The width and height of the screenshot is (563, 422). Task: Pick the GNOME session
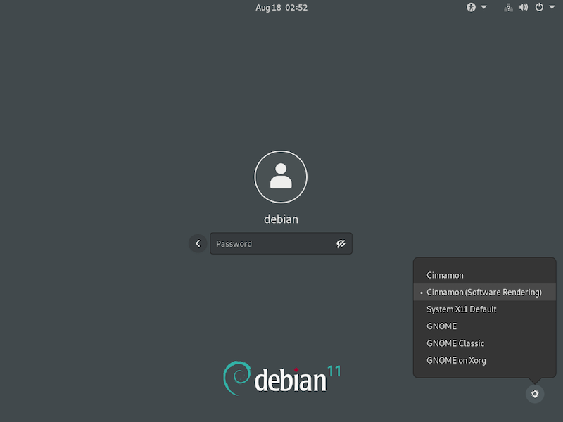coord(485,326)
